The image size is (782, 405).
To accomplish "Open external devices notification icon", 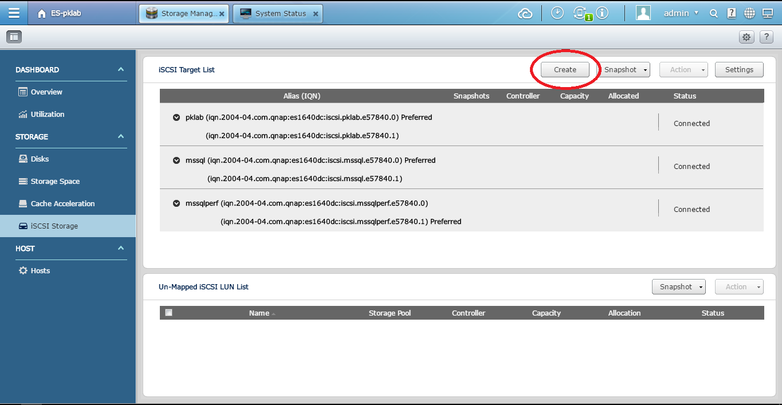I will 581,14.
